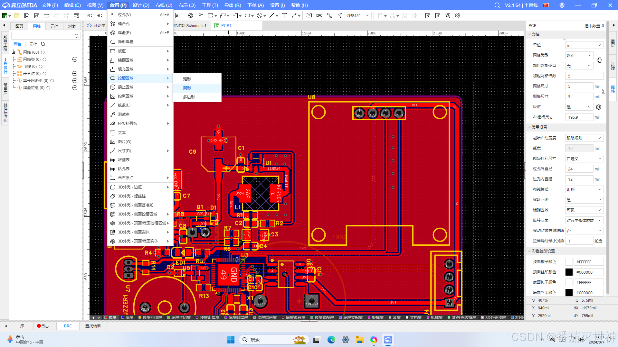Open the folder icon in toolbar

[x=17, y=15]
